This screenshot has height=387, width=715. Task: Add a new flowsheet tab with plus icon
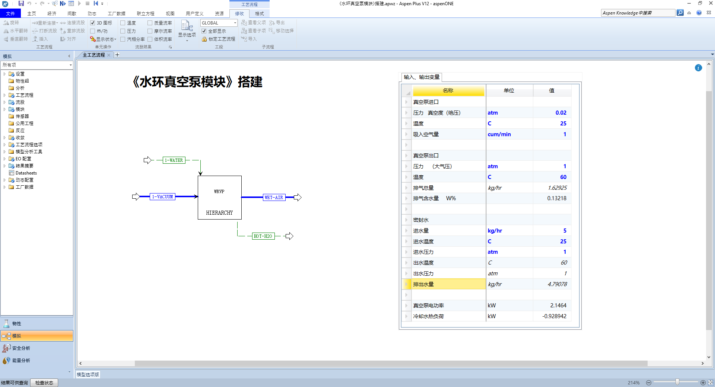[117, 55]
